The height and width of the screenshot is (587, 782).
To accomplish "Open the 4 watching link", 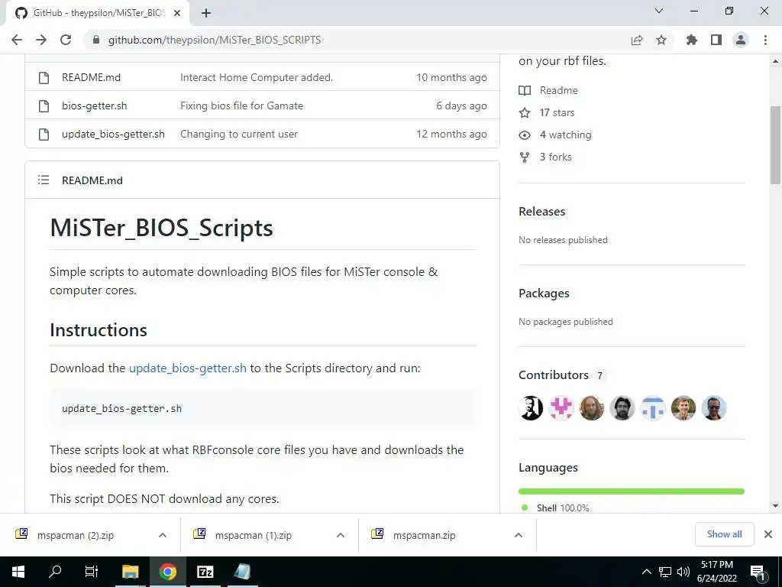I will 555,135.
